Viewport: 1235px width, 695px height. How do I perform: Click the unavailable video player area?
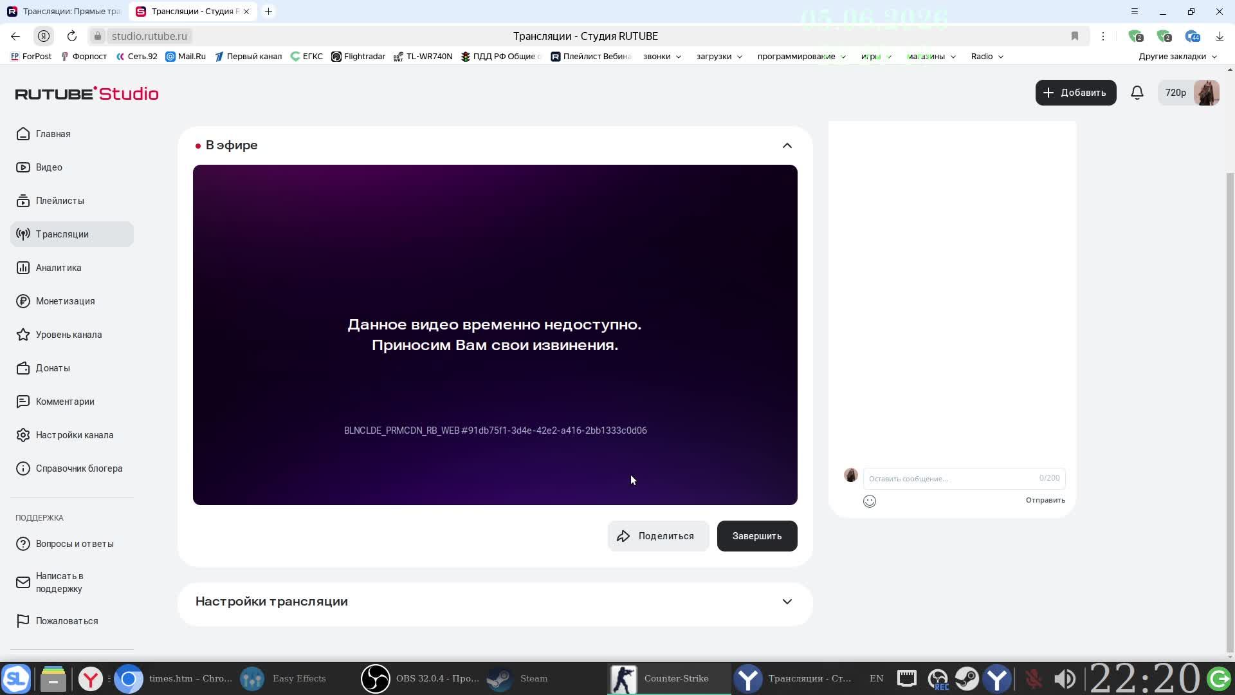pyautogui.click(x=495, y=335)
